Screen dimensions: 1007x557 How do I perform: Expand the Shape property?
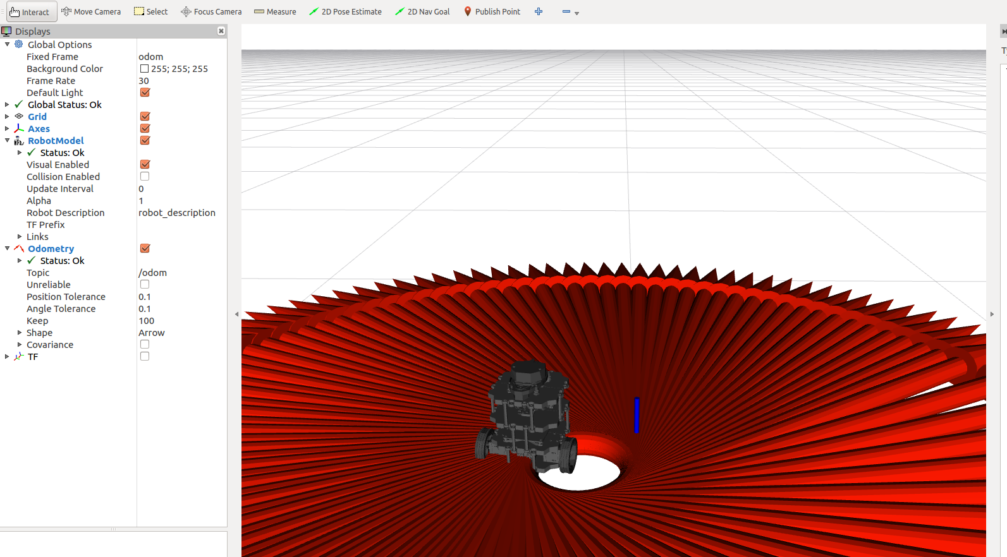(20, 332)
